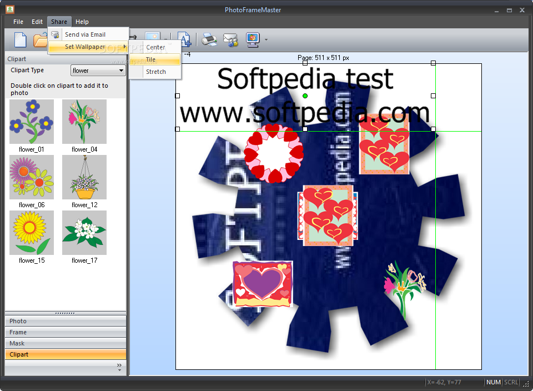Open the Edit menu
This screenshot has height=391, width=533.
(37, 22)
